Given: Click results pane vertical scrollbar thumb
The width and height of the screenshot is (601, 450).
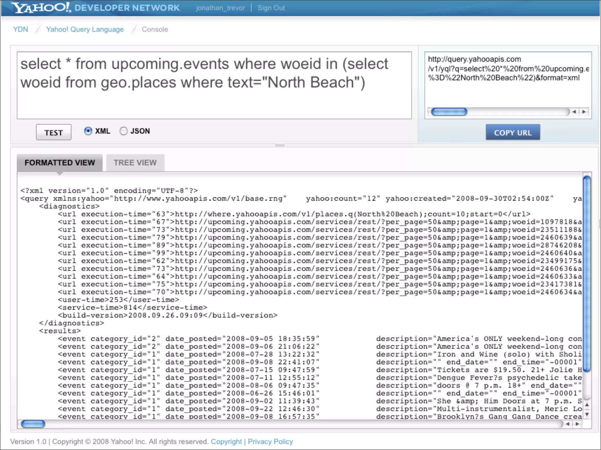Looking at the screenshot, I should (x=587, y=274).
